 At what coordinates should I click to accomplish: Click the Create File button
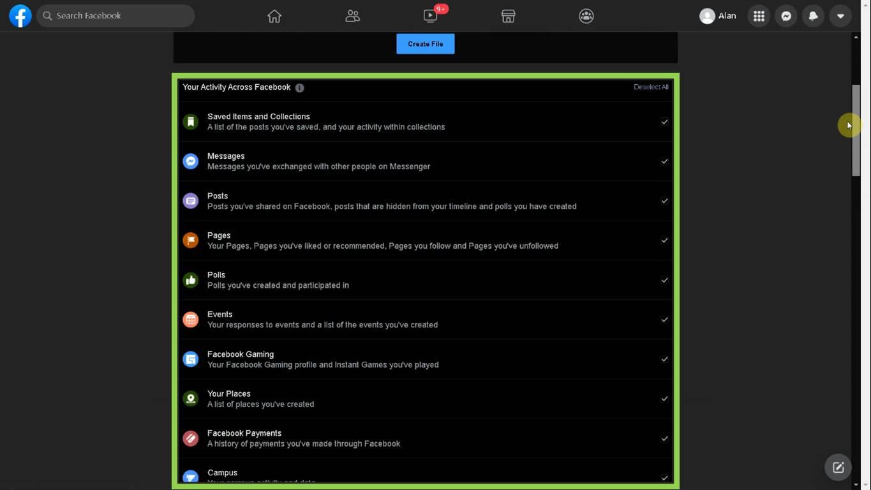pyautogui.click(x=426, y=44)
